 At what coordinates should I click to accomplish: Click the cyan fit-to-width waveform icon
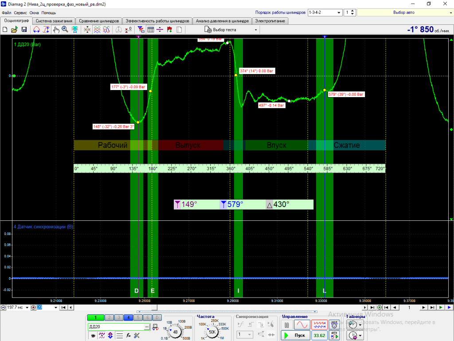(x=74, y=30)
